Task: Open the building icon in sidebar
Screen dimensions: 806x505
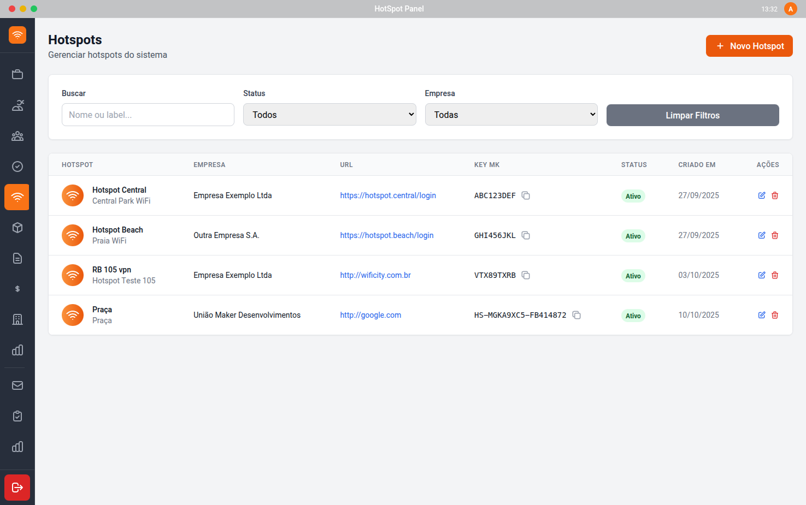Action: click(17, 319)
